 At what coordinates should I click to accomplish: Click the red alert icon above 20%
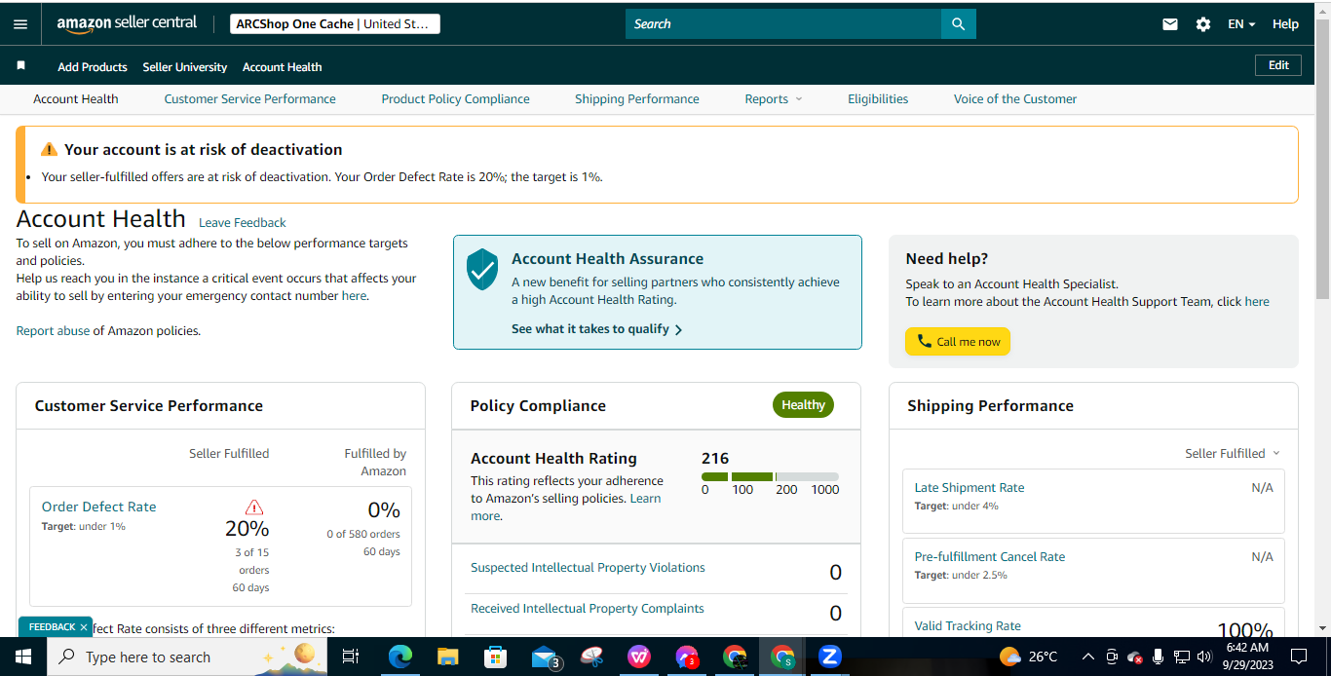(254, 507)
